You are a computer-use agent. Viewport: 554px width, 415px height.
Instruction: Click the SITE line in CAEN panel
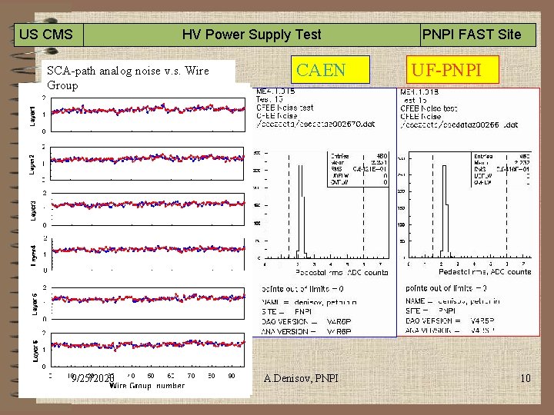286,312
